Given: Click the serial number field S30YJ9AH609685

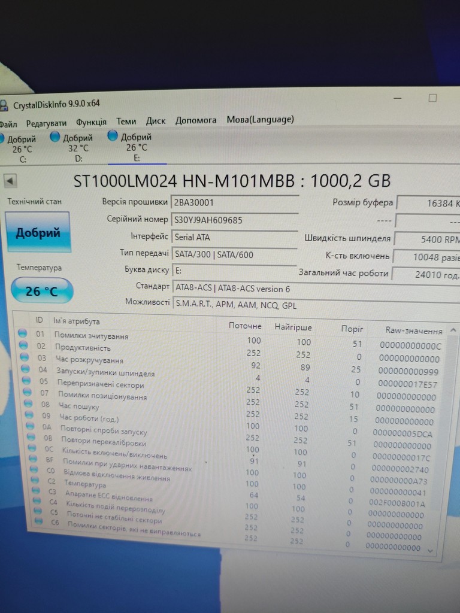Looking at the screenshot, I should [234, 220].
